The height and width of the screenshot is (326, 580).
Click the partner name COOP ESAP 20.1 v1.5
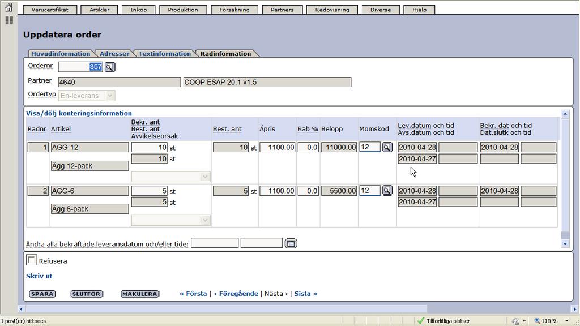tap(267, 82)
